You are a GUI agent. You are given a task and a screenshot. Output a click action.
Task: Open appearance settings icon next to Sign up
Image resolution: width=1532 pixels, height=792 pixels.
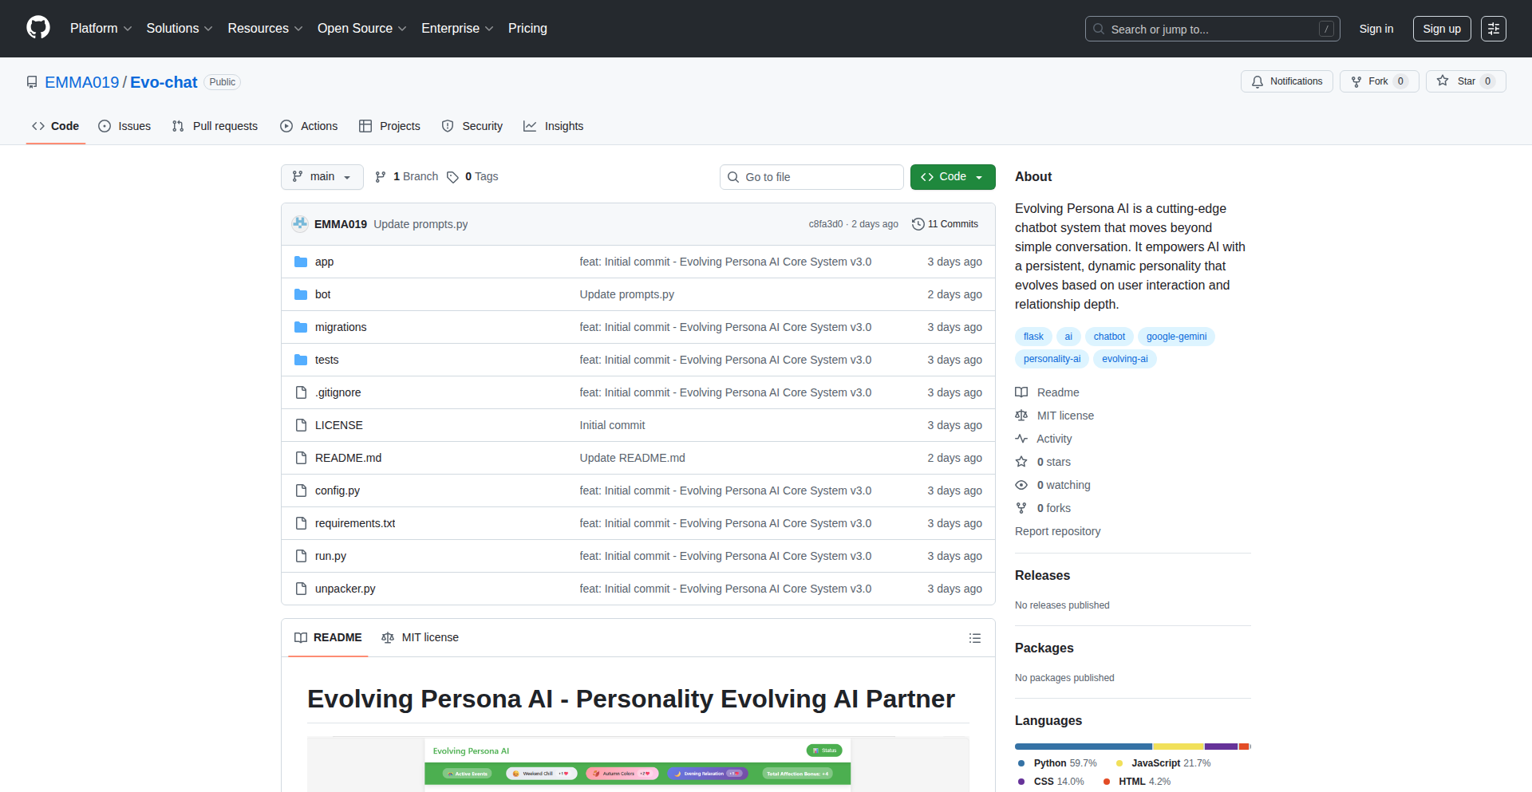1494,28
